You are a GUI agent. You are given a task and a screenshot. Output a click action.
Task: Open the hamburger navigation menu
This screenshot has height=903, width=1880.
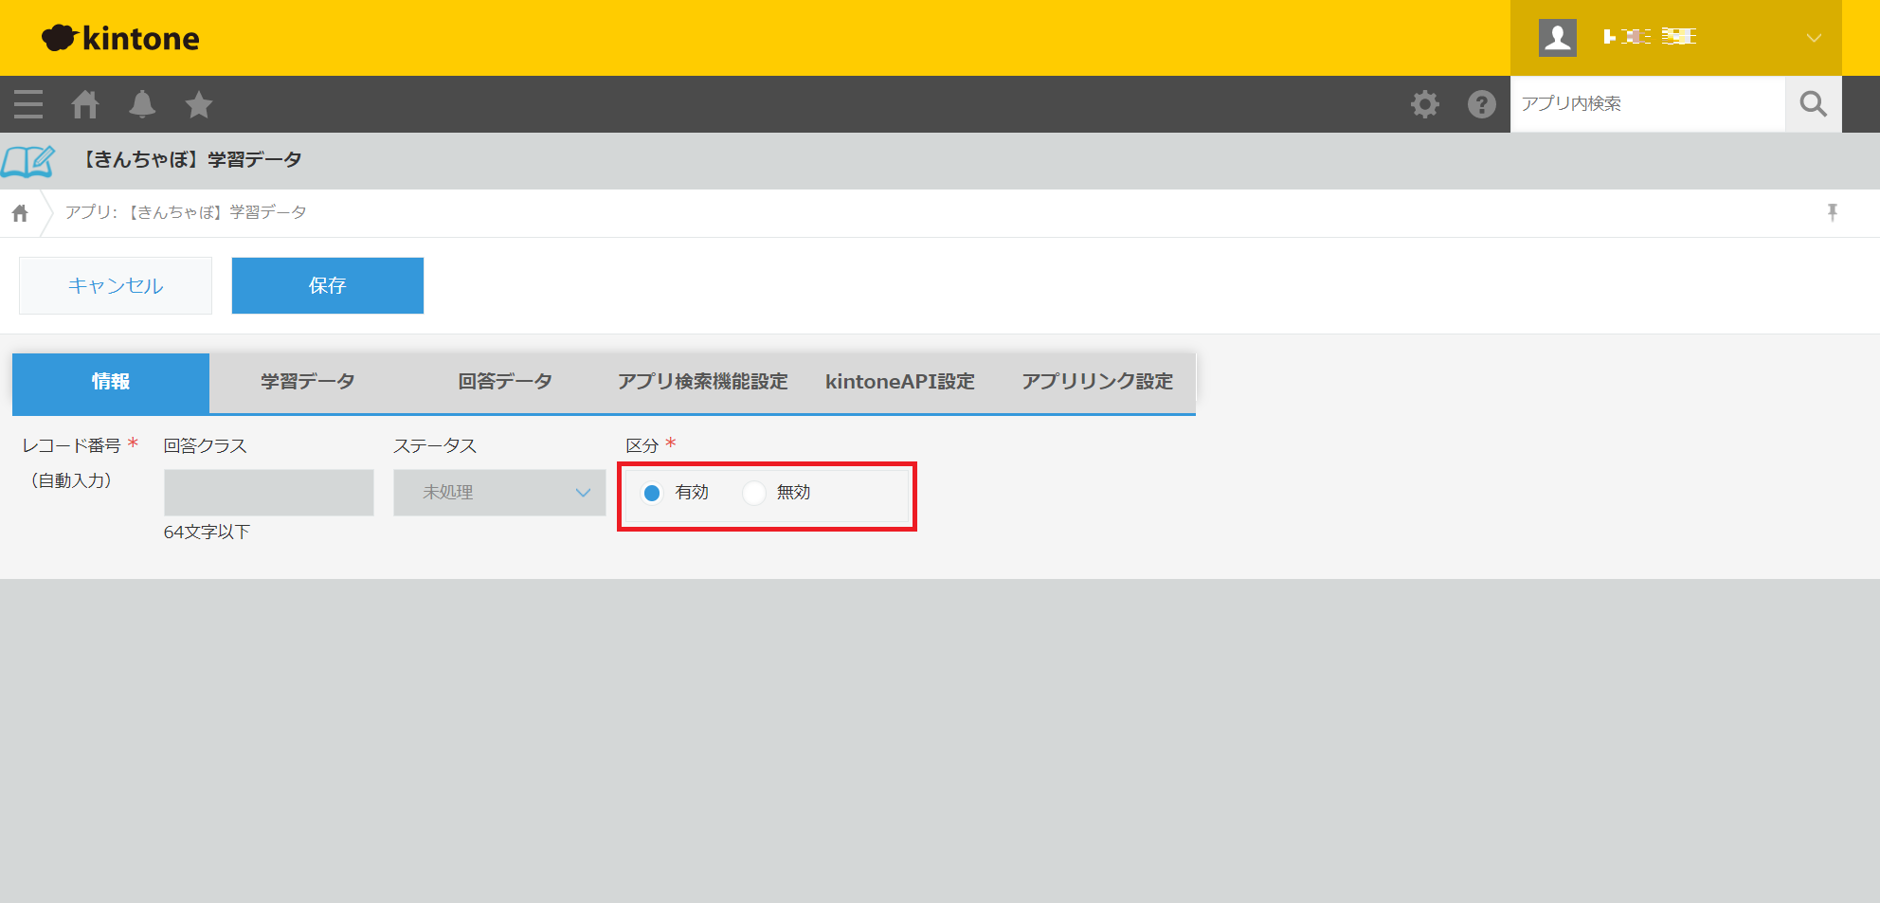[28, 104]
